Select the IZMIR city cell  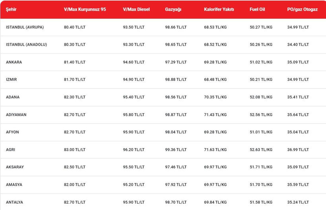click(x=11, y=79)
